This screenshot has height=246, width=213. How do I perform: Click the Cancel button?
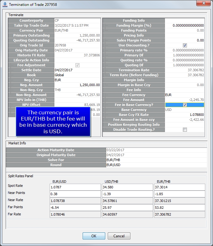pyautogui.click(x=119, y=236)
